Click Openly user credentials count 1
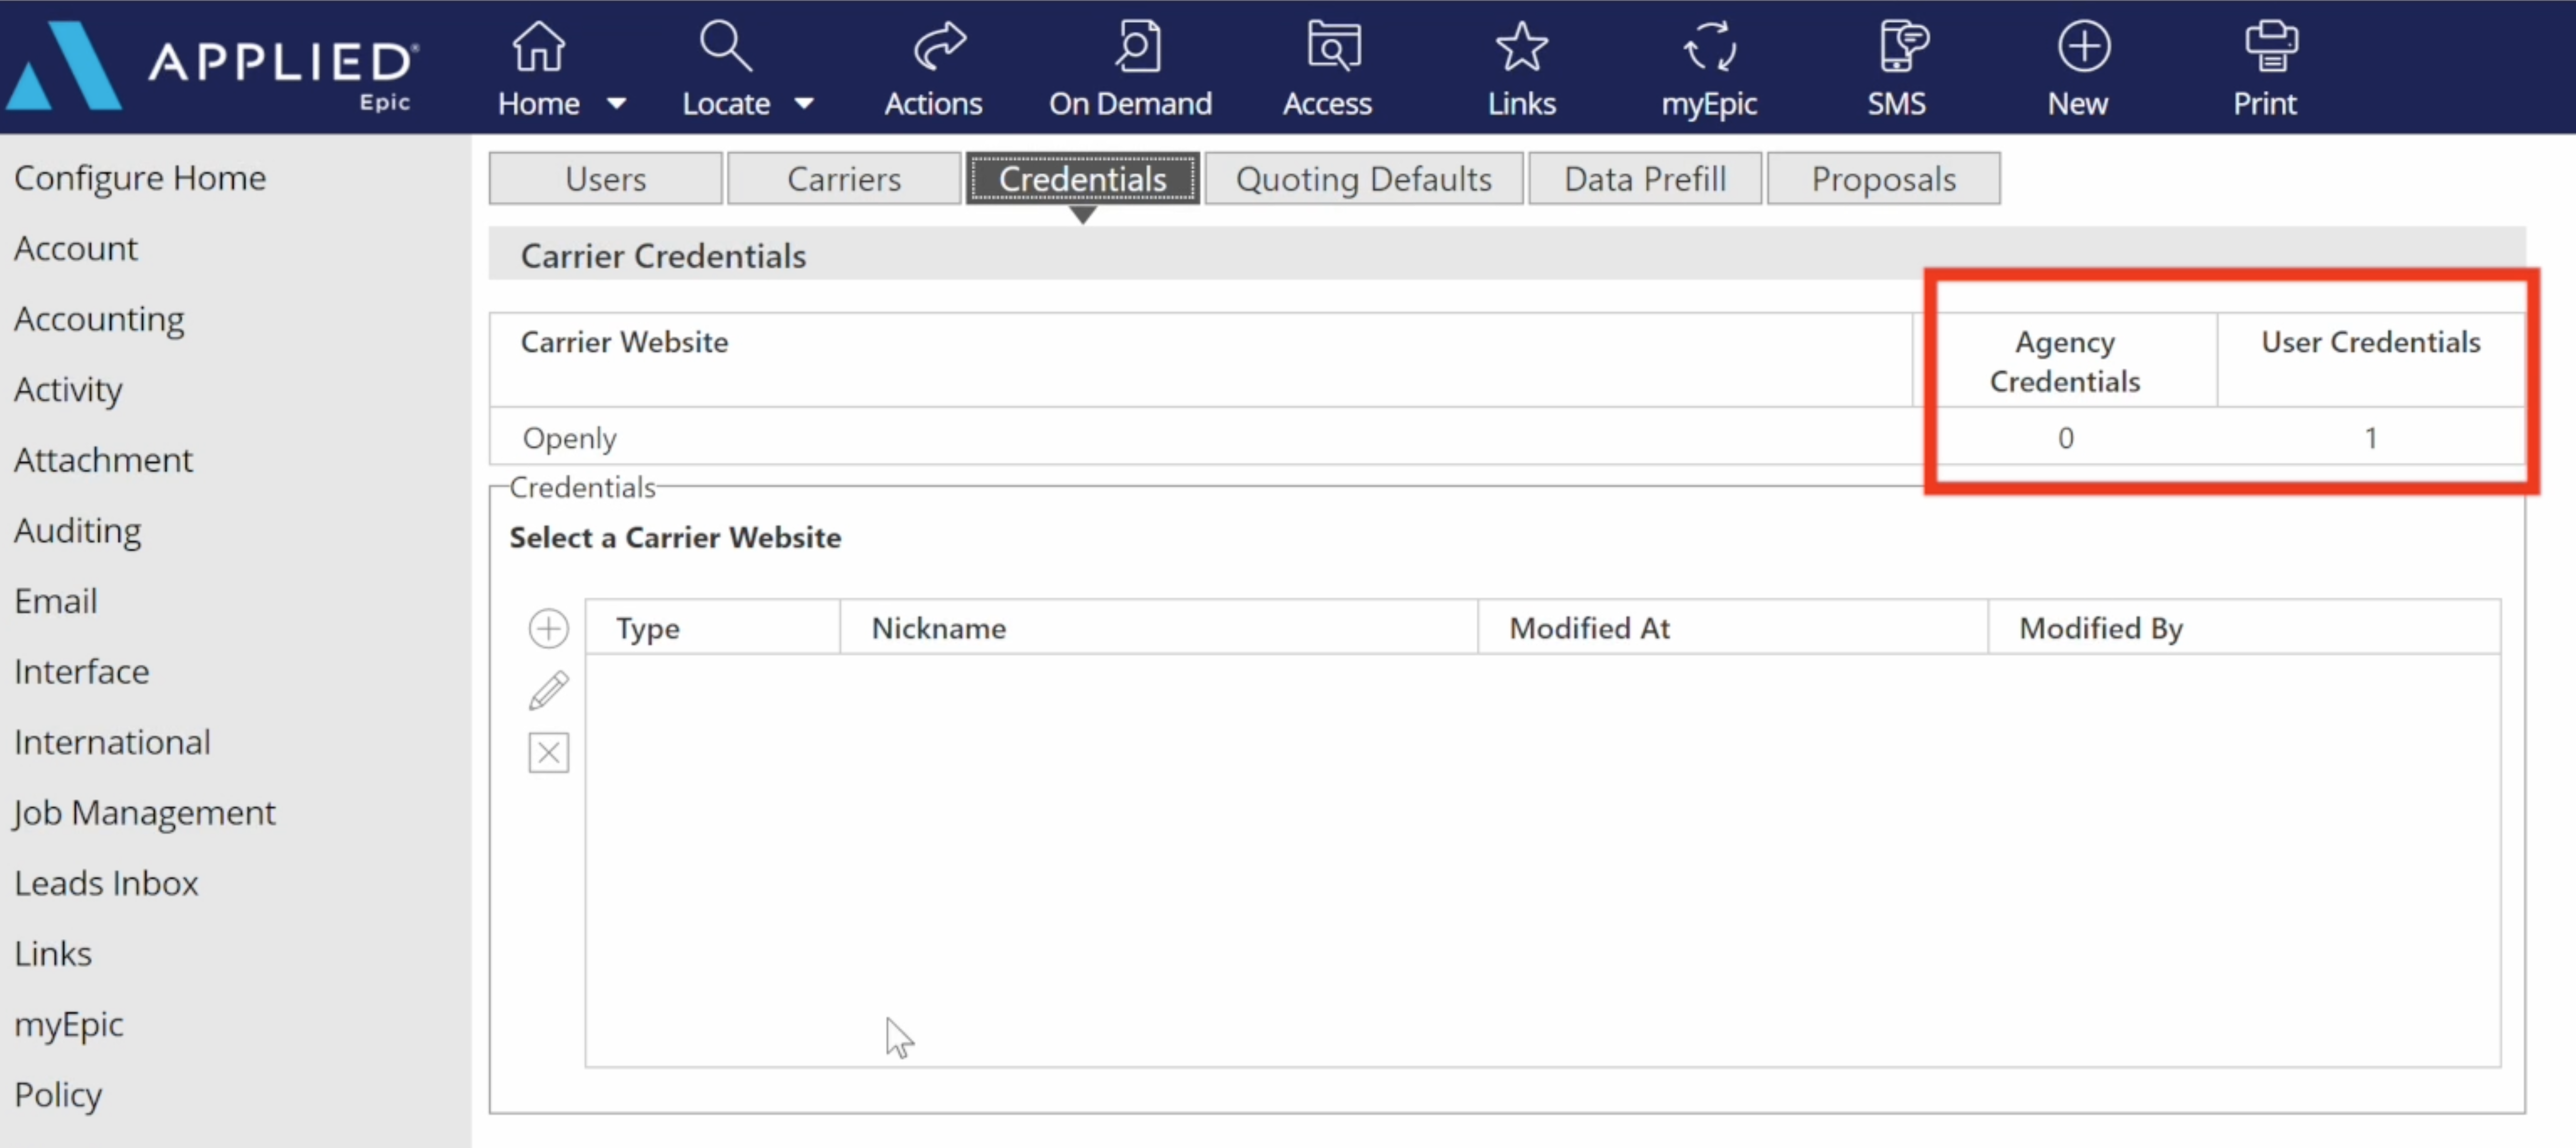Image resolution: width=2576 pixels, height=1148 pixels. tap(2371, 437)
